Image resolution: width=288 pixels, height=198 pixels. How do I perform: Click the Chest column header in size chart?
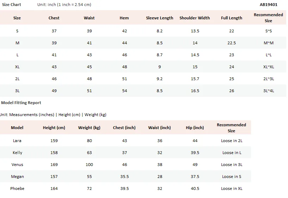(x=54, y=18)
